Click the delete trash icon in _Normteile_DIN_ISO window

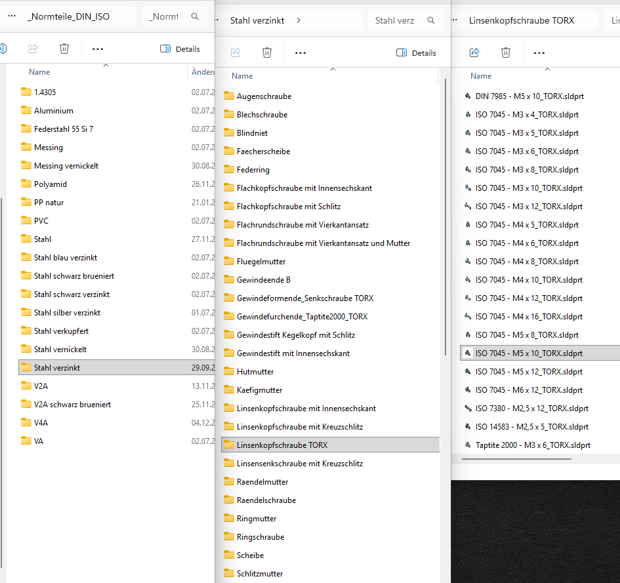pos(64,49)
